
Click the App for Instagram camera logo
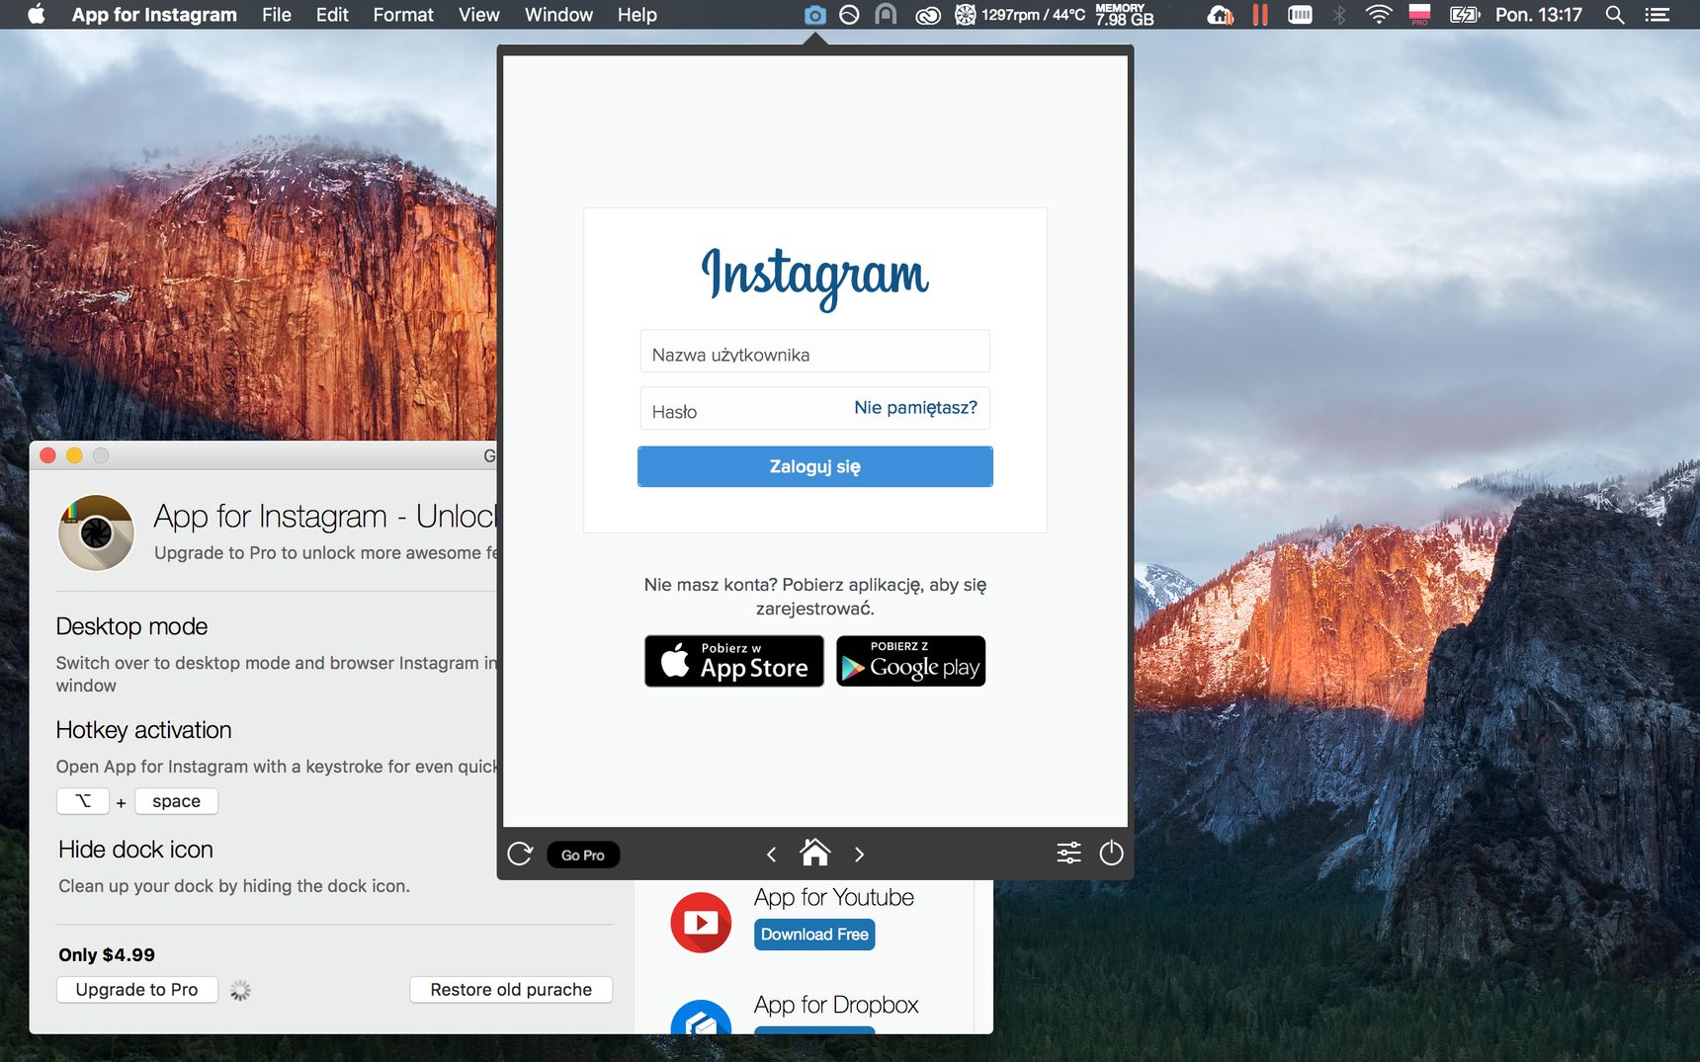(x=96, y=532)
